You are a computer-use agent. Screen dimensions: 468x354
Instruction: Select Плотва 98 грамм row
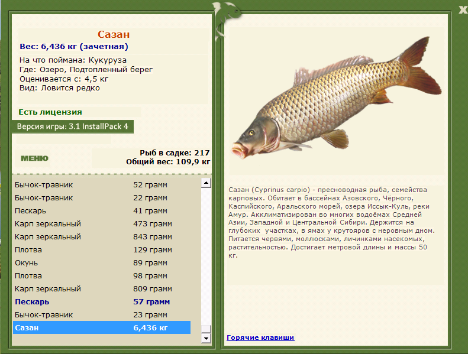(x=102, y=276)
